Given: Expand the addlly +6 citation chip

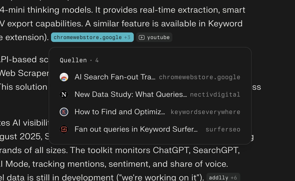Looking at the screenshot, I should [223, 178].
